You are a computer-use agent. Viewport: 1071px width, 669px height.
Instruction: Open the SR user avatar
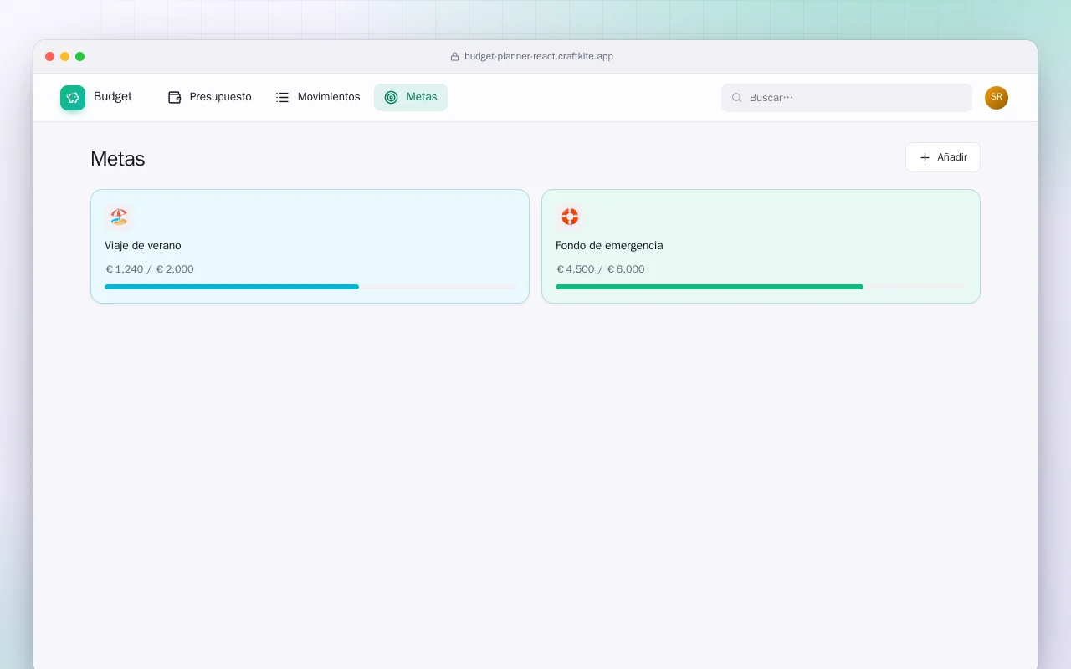pyautogui.click(x=997, y=98)
